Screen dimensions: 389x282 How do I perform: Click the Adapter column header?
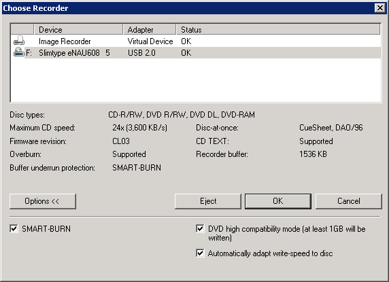pos(150,30)
